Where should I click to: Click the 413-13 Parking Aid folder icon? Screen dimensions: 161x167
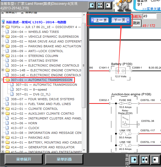tap(7, 138)
